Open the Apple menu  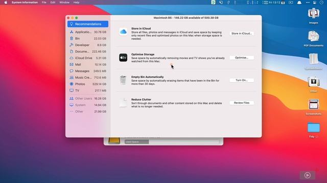click(6, 3)
